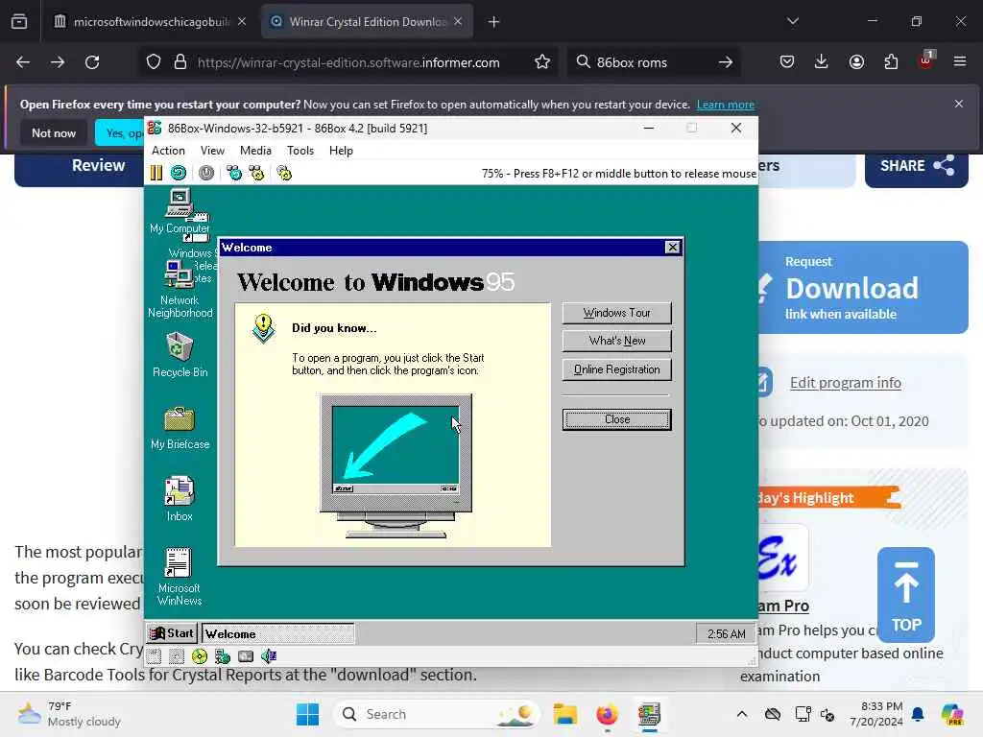The width and height of the screenshot is (983, 737).
Task: Click the 86box roms search field
Action: 652,62
